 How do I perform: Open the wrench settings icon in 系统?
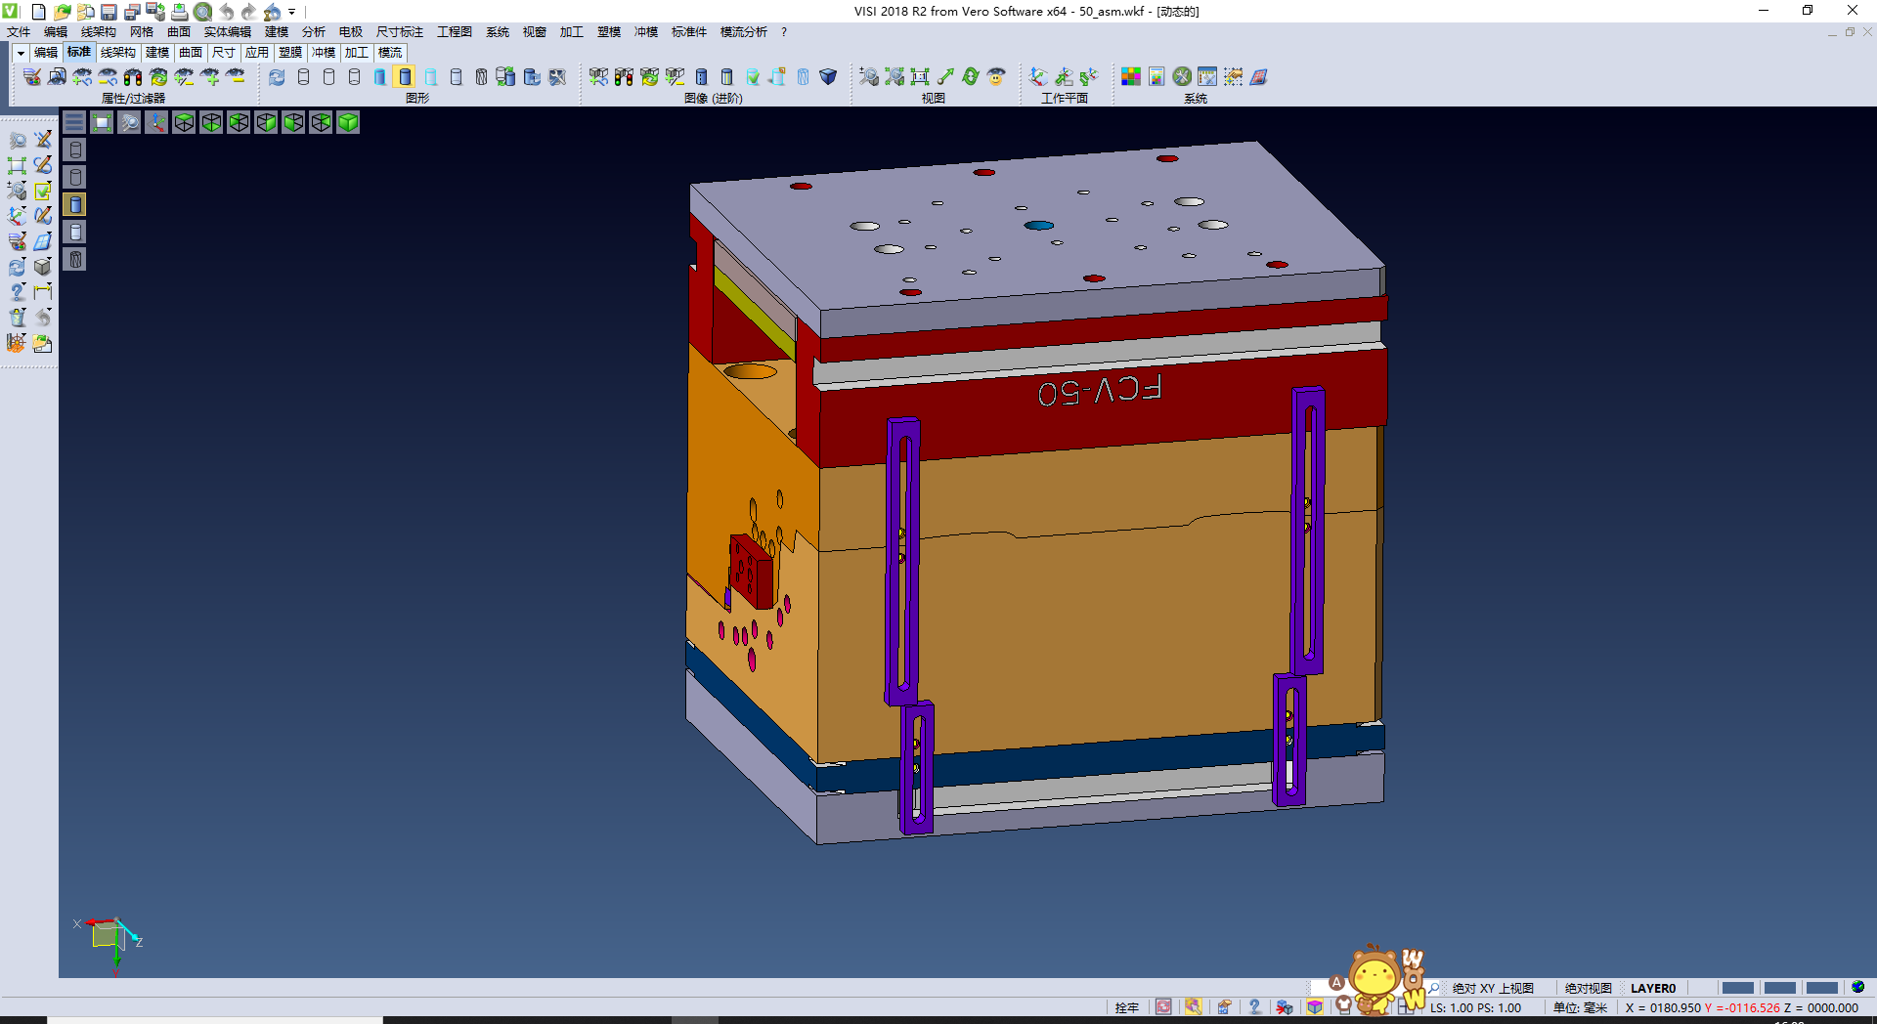click(1182, 77)
